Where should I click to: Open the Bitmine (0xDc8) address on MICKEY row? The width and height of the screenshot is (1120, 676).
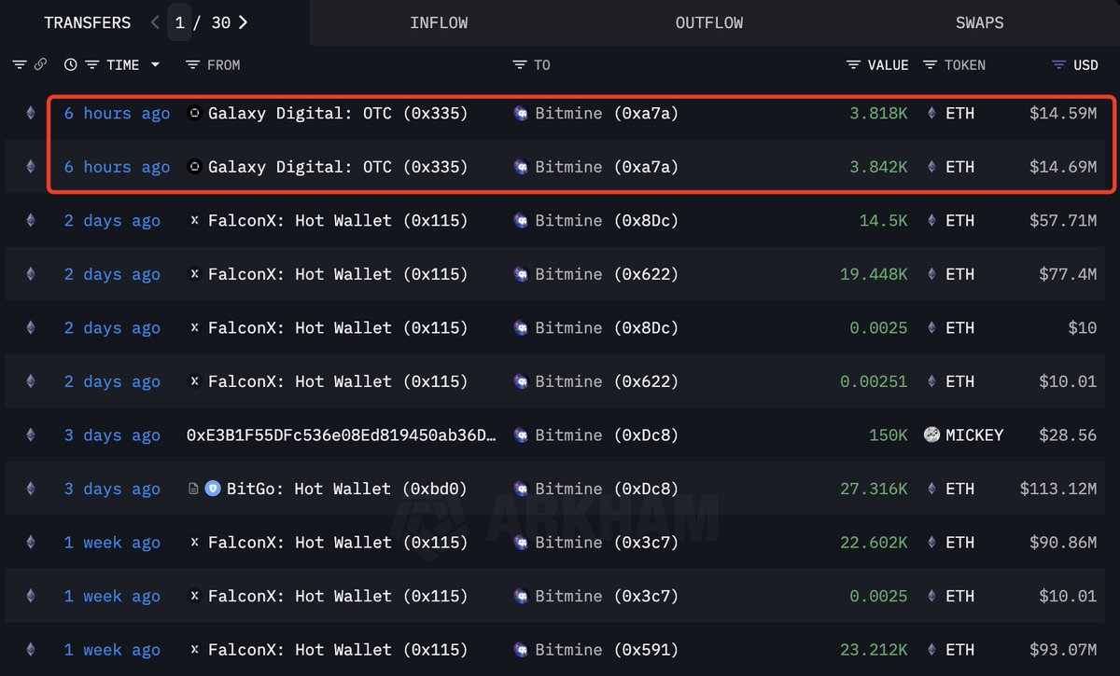click(607, 435)
